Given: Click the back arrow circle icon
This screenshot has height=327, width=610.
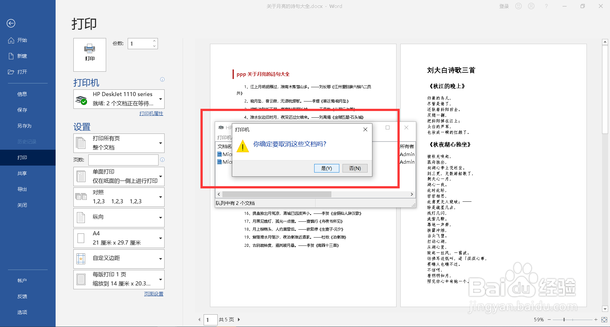Looking at the screenshot, I should tap(11, 23).
